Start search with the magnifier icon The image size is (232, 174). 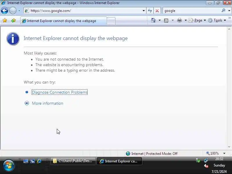[x=223, y=10]
